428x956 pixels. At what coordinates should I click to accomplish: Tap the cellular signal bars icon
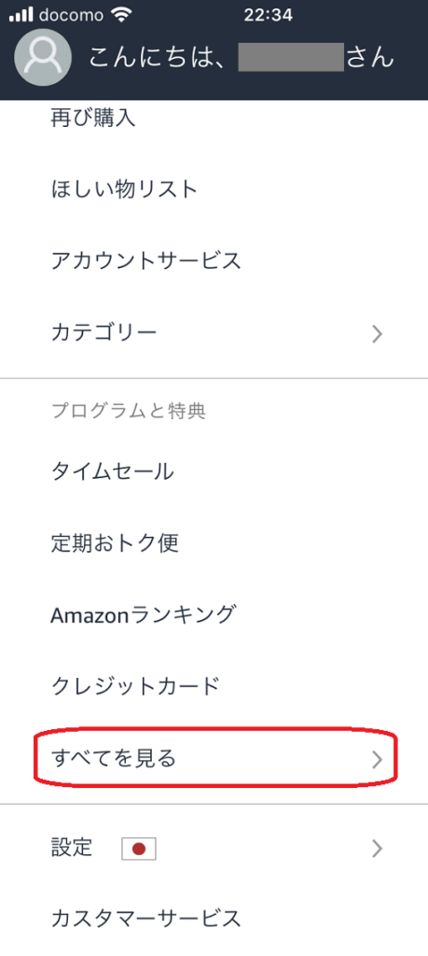pos(21,15)
